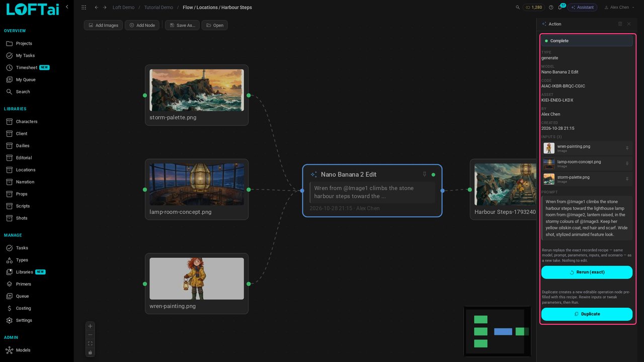
Task: Toggle the canvas interactivity lock
Action: (90, 352)
